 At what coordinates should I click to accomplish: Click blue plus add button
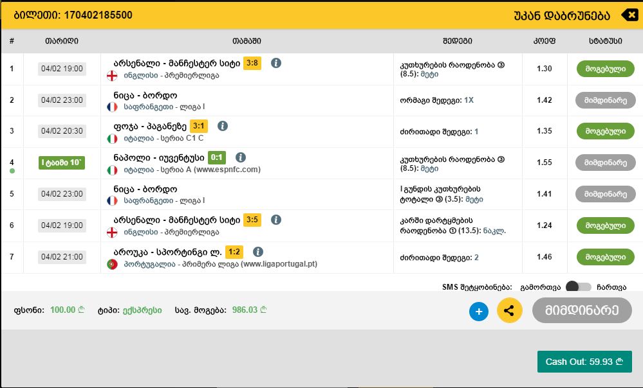(x=479, y=312)
